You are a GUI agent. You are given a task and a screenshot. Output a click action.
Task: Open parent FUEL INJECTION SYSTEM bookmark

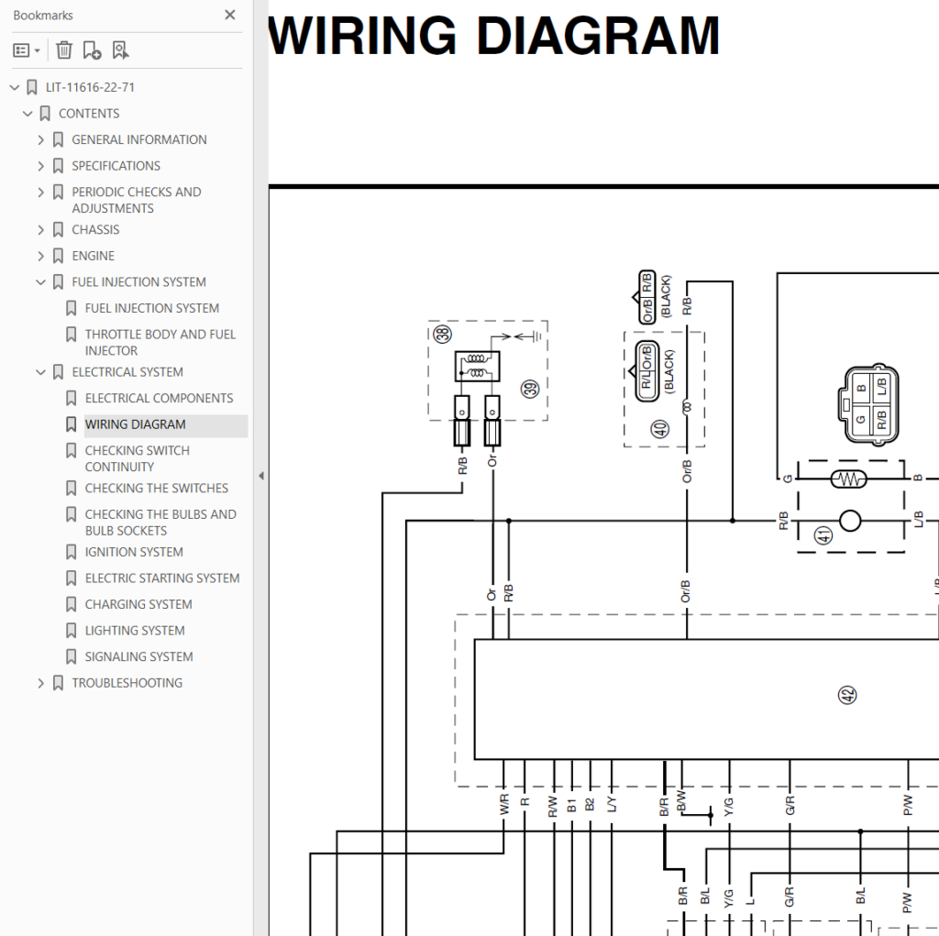click(x=139, y=282)
